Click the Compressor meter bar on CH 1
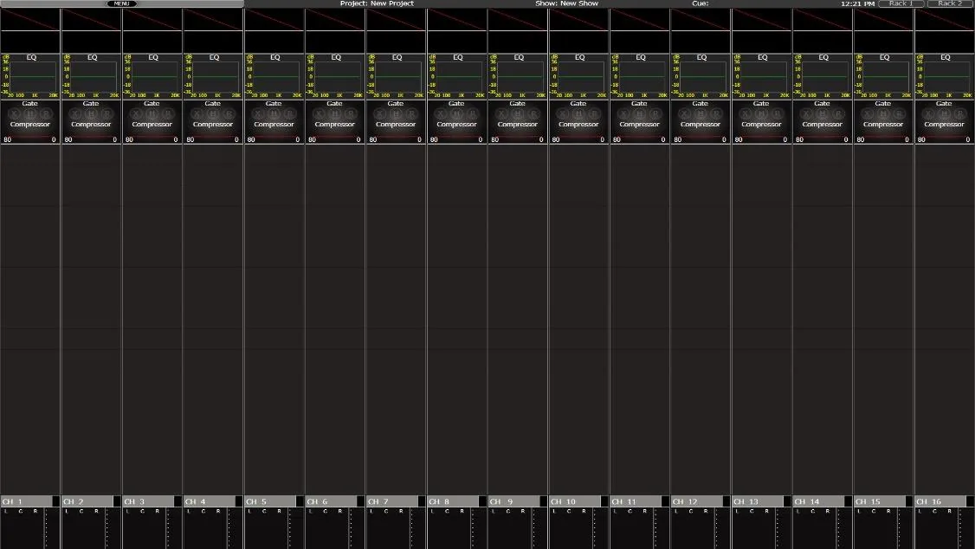The width and height of the screenshot is (975, 549). click(29, 139)
